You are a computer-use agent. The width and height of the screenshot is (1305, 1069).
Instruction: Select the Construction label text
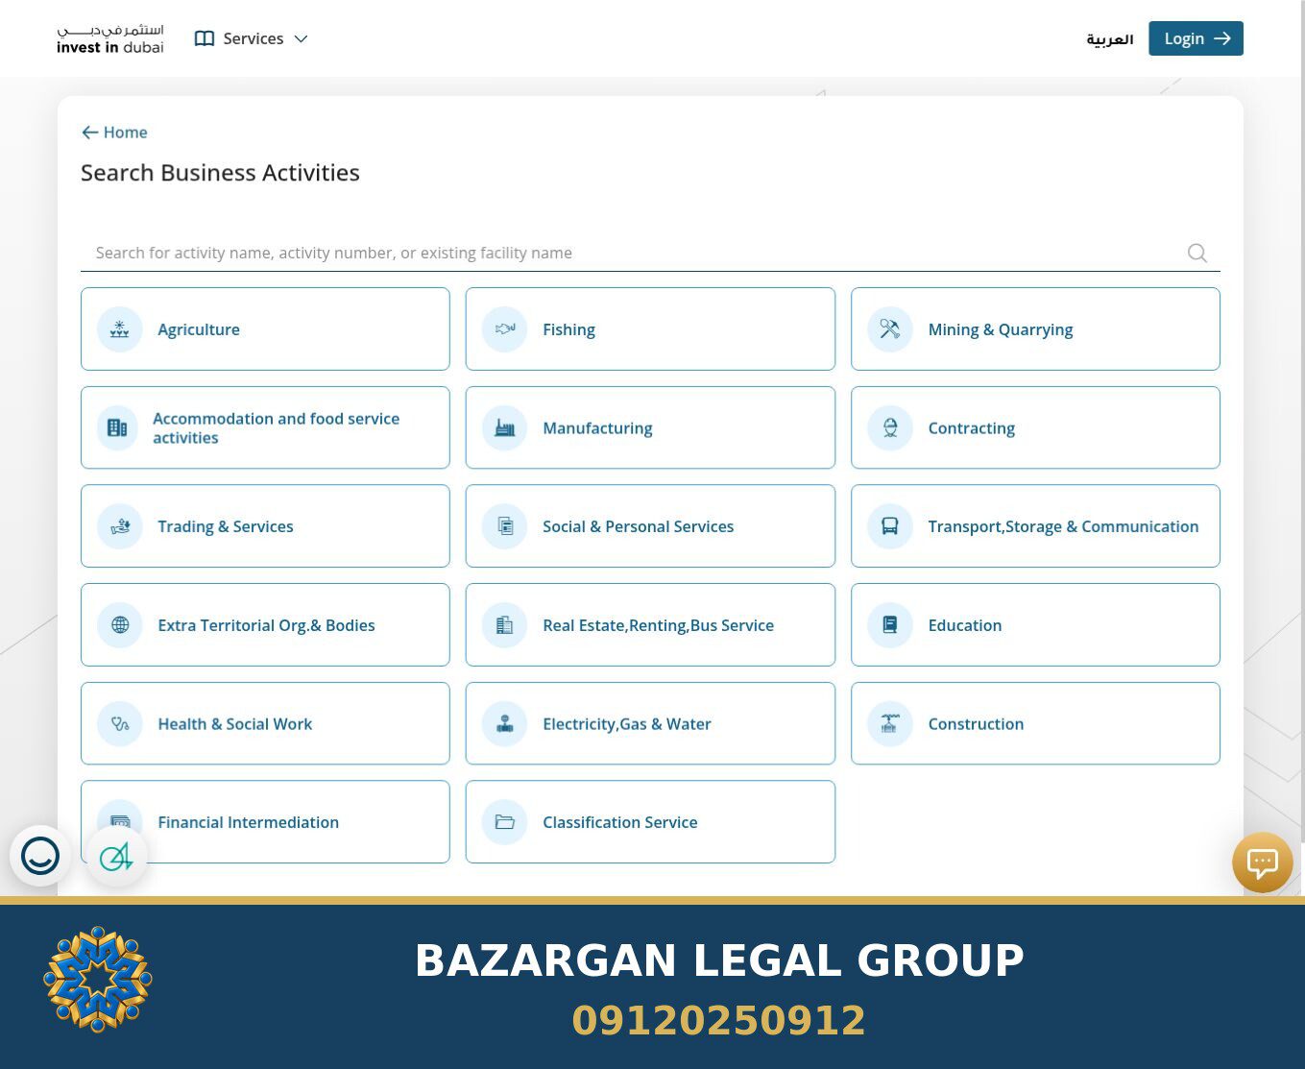pyautogui.click(x=976, y=724)
